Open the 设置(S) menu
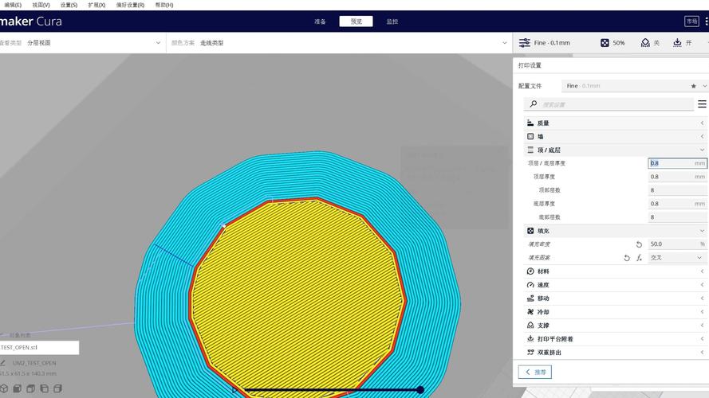Image resolution: width=709 pixels, height=398 pixels. (x=69, y=5)
